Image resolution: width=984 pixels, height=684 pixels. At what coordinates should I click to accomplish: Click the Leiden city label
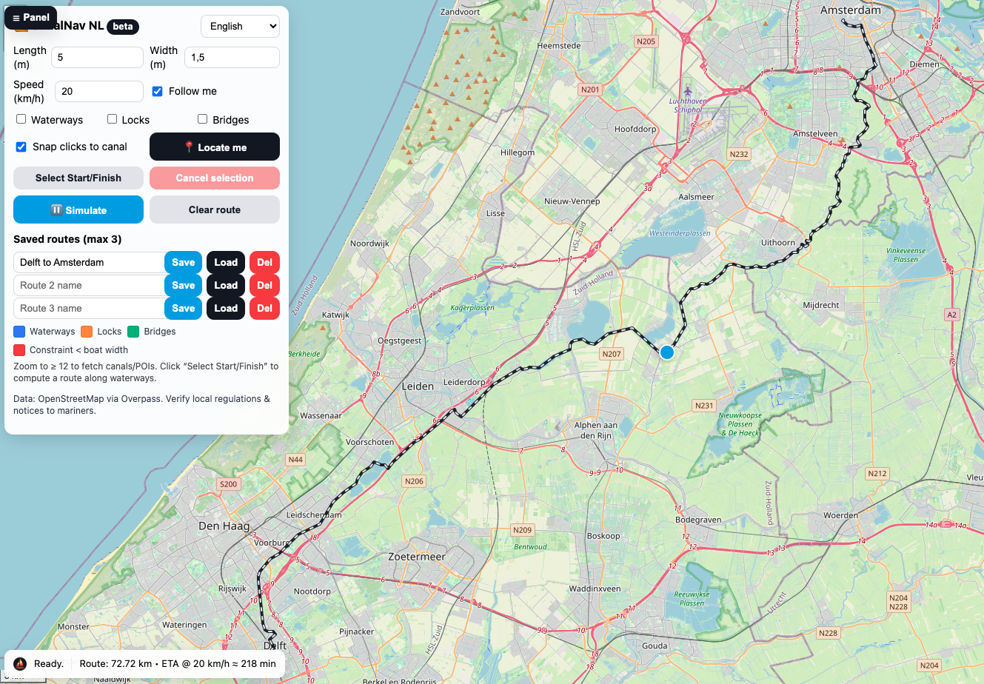[x=418, y=386]
